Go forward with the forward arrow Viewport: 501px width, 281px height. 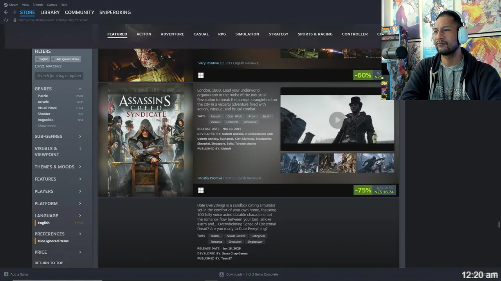click(14, 12)
